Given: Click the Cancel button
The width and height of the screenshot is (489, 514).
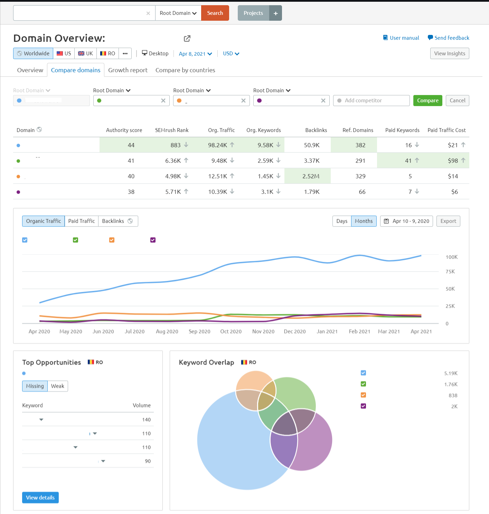Looking at the screenshot, I should tap(457, 101).
